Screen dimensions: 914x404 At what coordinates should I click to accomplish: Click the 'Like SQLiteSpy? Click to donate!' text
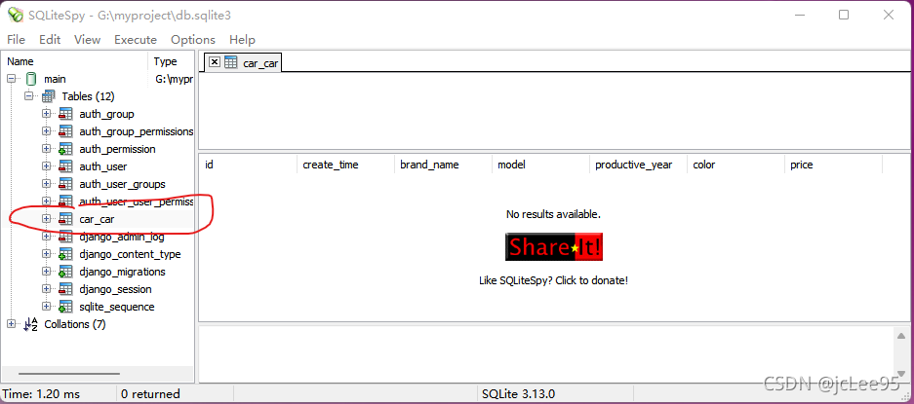(554, 280)
